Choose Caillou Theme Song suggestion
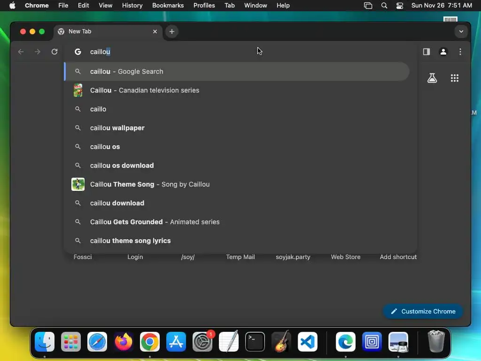This screenshot has height=361, width=481. point(237,184)
